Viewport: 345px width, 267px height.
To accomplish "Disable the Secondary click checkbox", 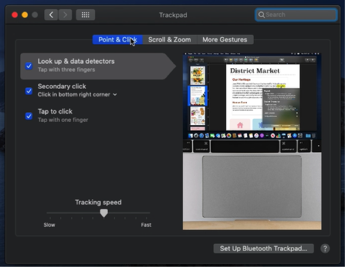I will (x=29, y=90).
